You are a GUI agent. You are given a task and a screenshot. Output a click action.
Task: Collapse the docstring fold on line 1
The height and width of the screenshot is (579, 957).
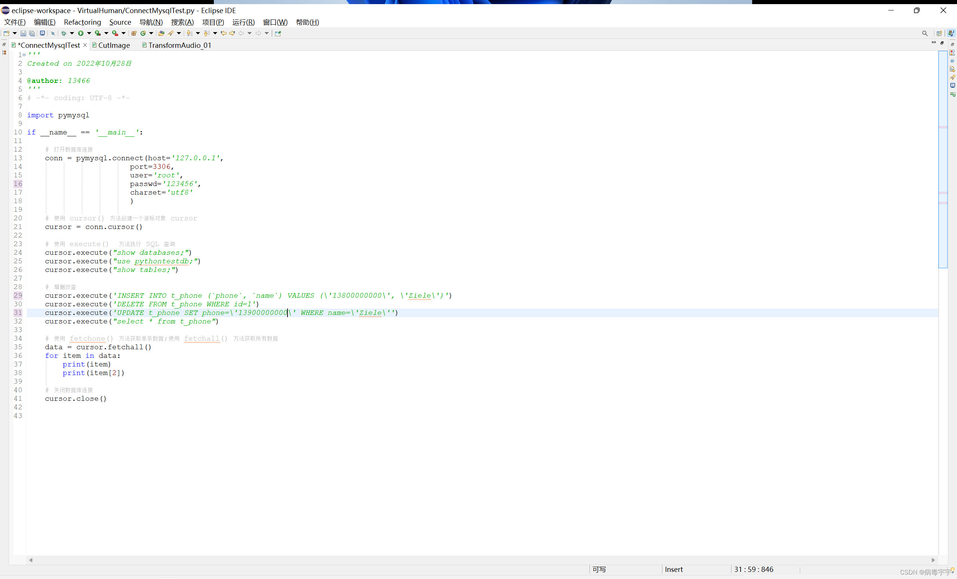point(24,55)
